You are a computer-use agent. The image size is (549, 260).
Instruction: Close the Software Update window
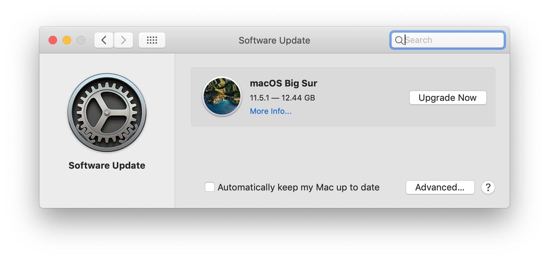53,40
